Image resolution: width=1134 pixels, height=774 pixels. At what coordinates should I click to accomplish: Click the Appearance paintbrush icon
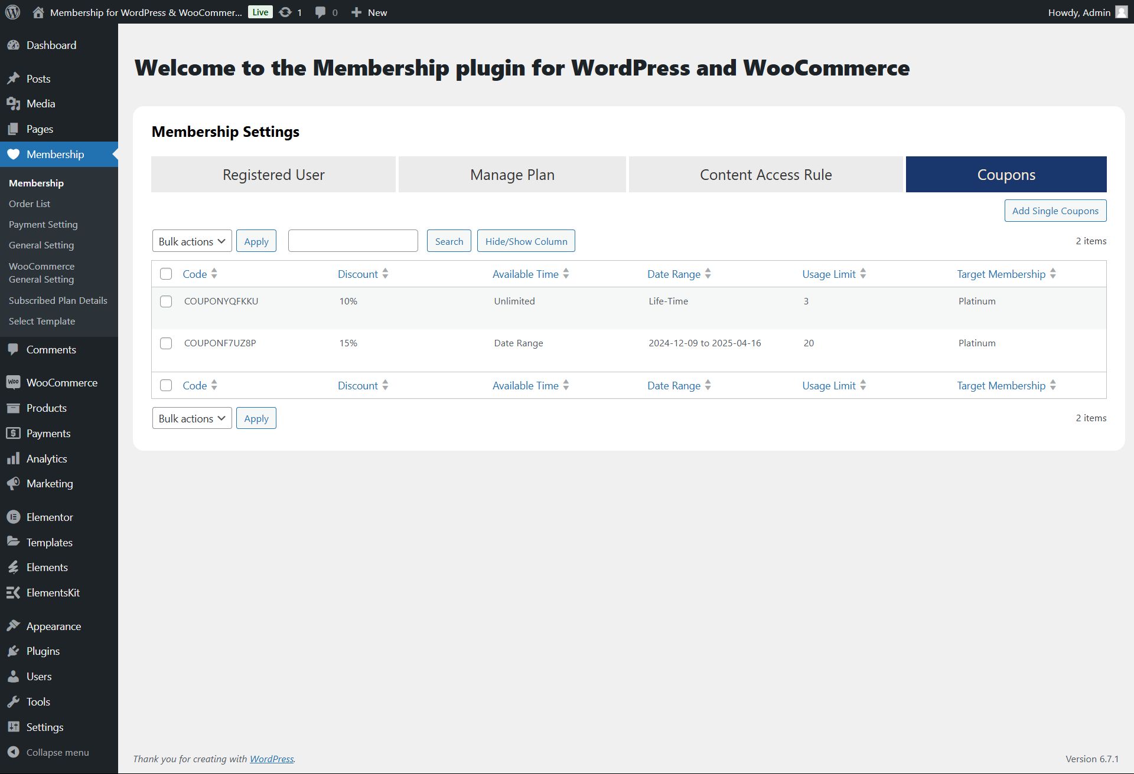pyautogui.click(x=13, y=626)
